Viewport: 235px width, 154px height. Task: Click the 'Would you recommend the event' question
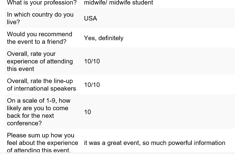[x=39, y=38]
